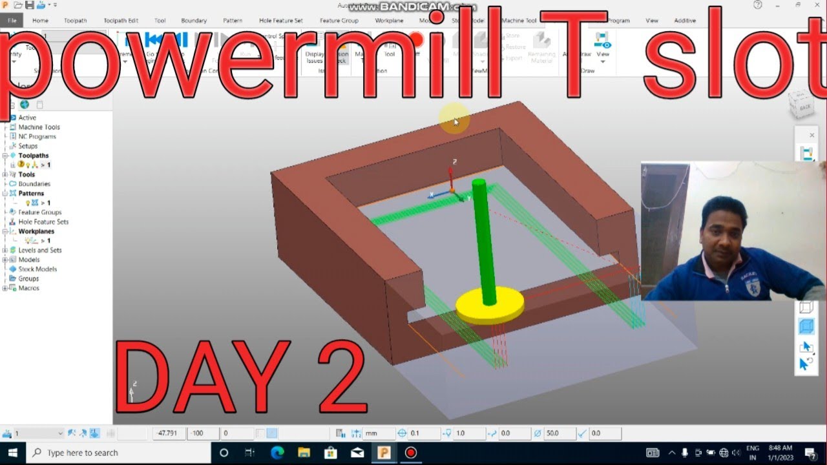Click the tolerance field showing 0.1
827x465 pixels.
(424, 433)
